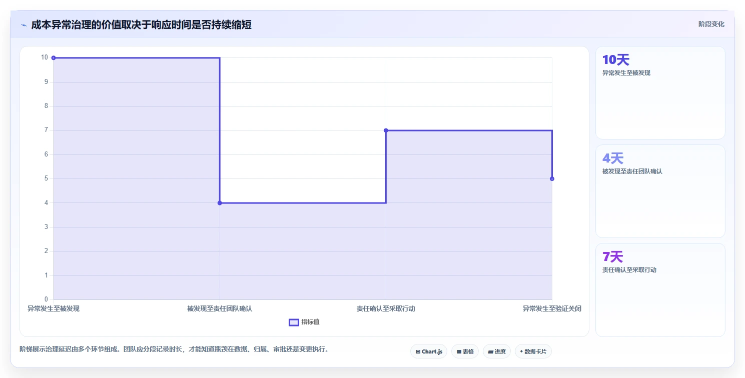Click the lightning icon beside the title
The image size is (745, 378).
pyautogui.click(x=24, y=25)
